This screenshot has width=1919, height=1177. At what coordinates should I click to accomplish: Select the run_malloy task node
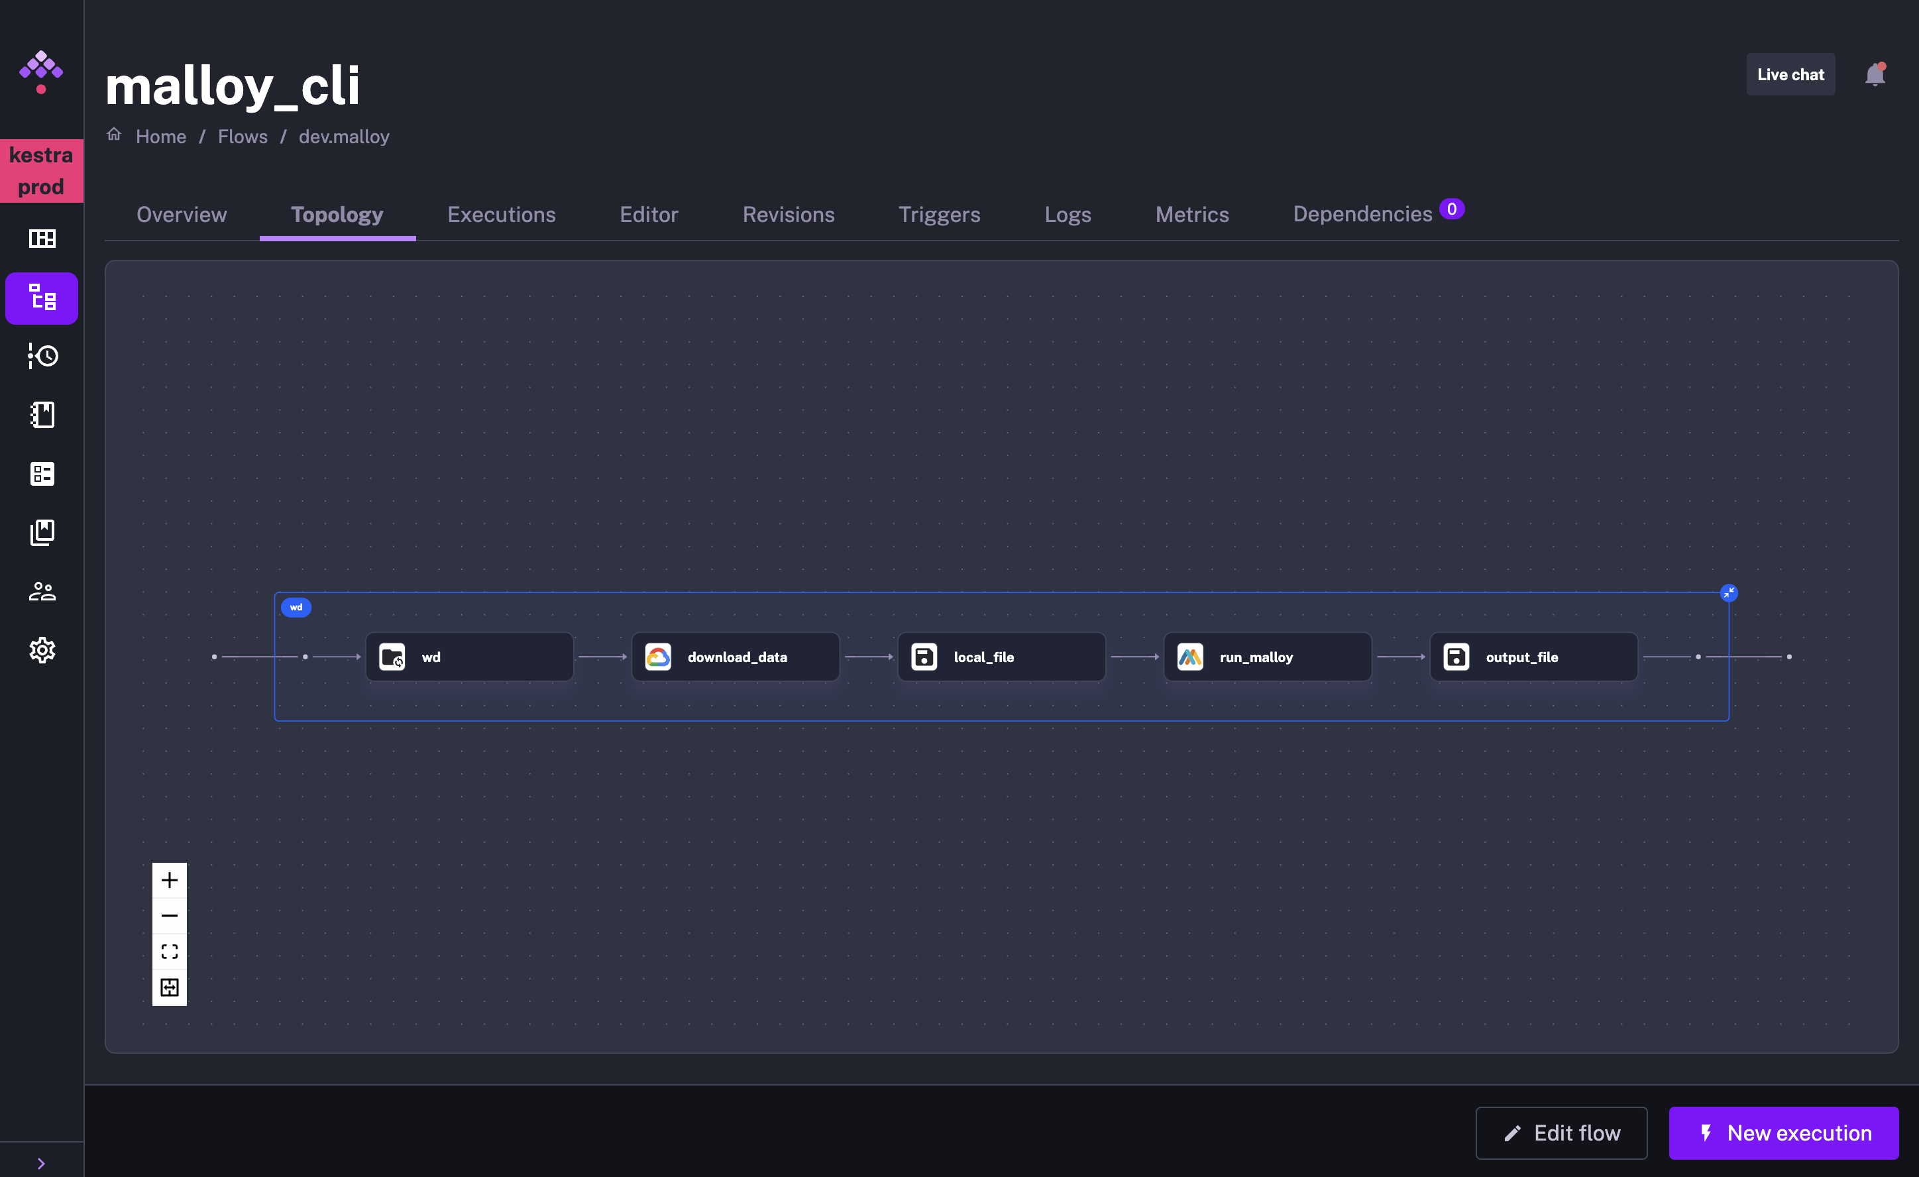pyautogui.click(x=1267, y=657)
